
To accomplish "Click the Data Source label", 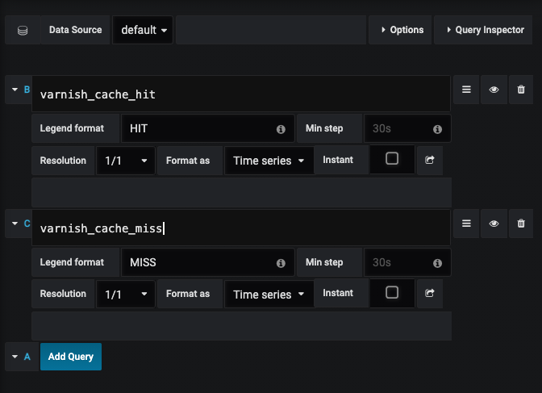I will [75, 30].
